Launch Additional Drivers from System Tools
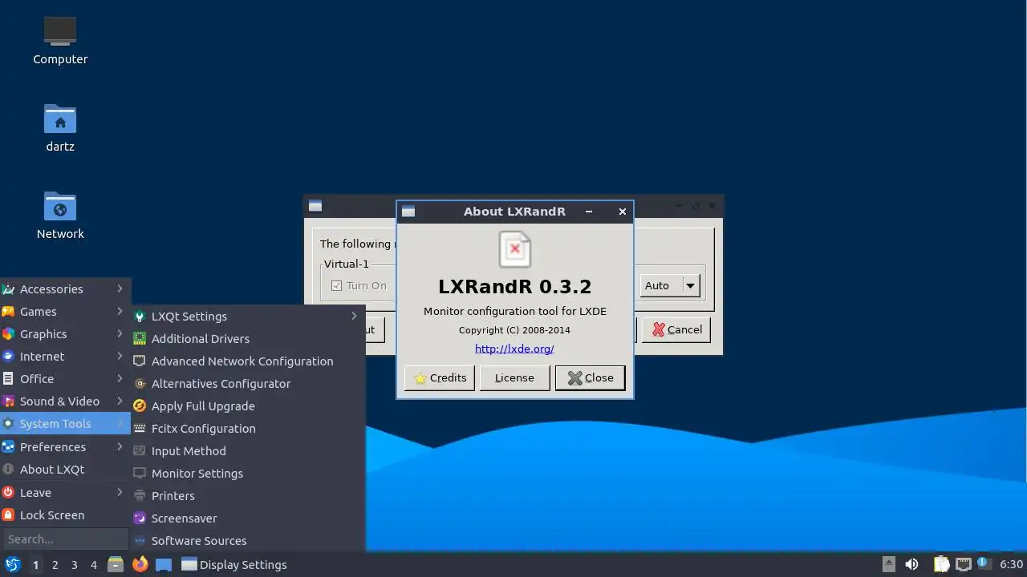This screenshot has height=577, width=1027. [248, 339]
